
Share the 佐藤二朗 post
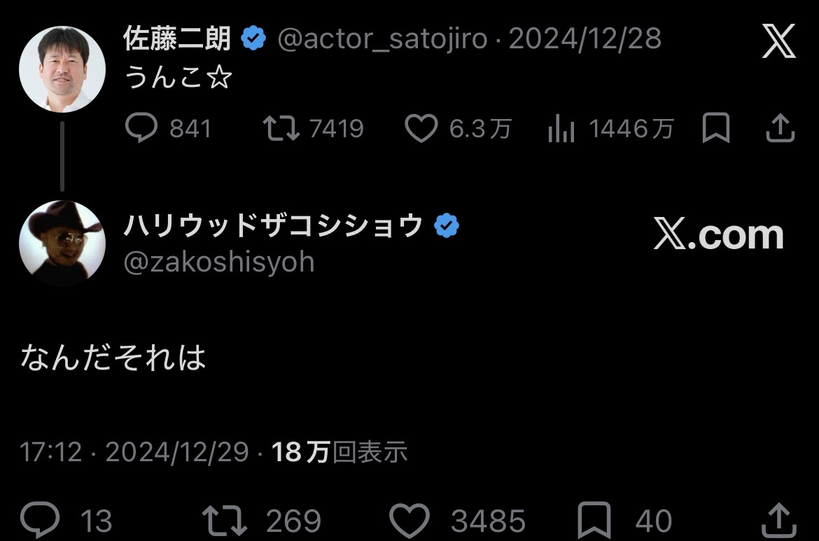coord(780,128)
